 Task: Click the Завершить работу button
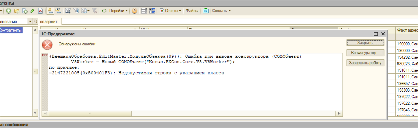pyautogui.click(x=365, y=63)
